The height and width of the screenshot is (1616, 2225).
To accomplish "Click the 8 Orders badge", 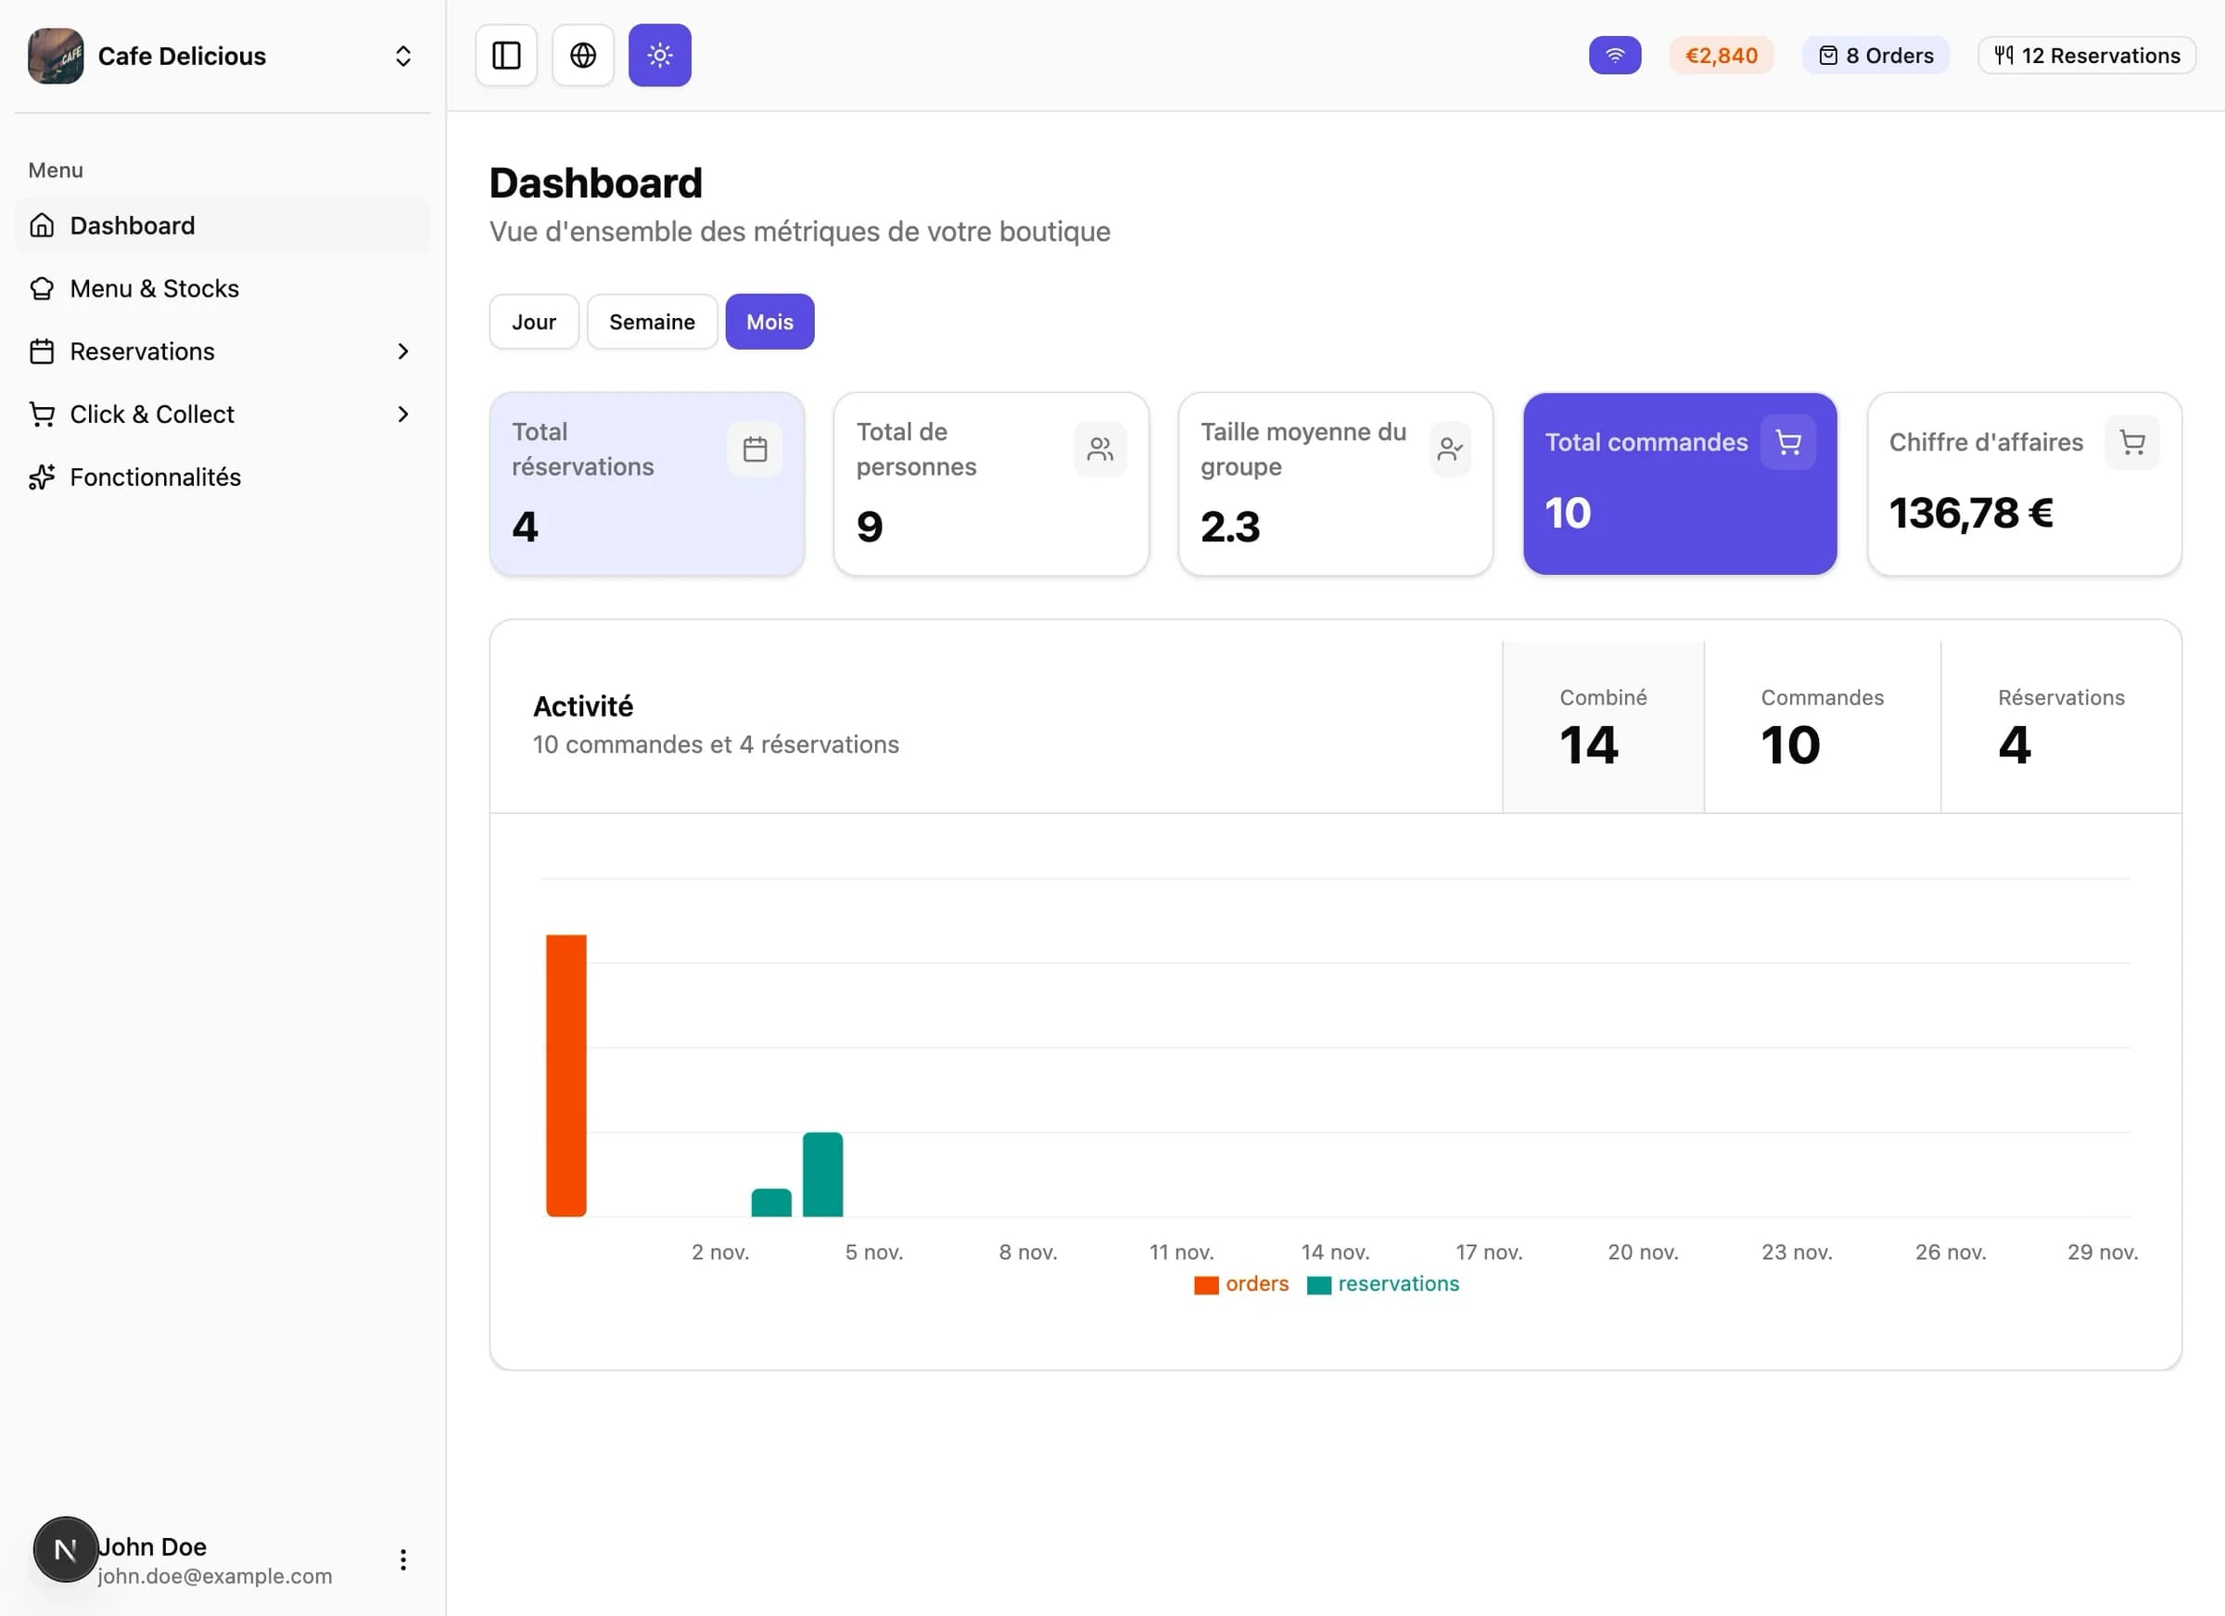I will tap(1875, 56).
